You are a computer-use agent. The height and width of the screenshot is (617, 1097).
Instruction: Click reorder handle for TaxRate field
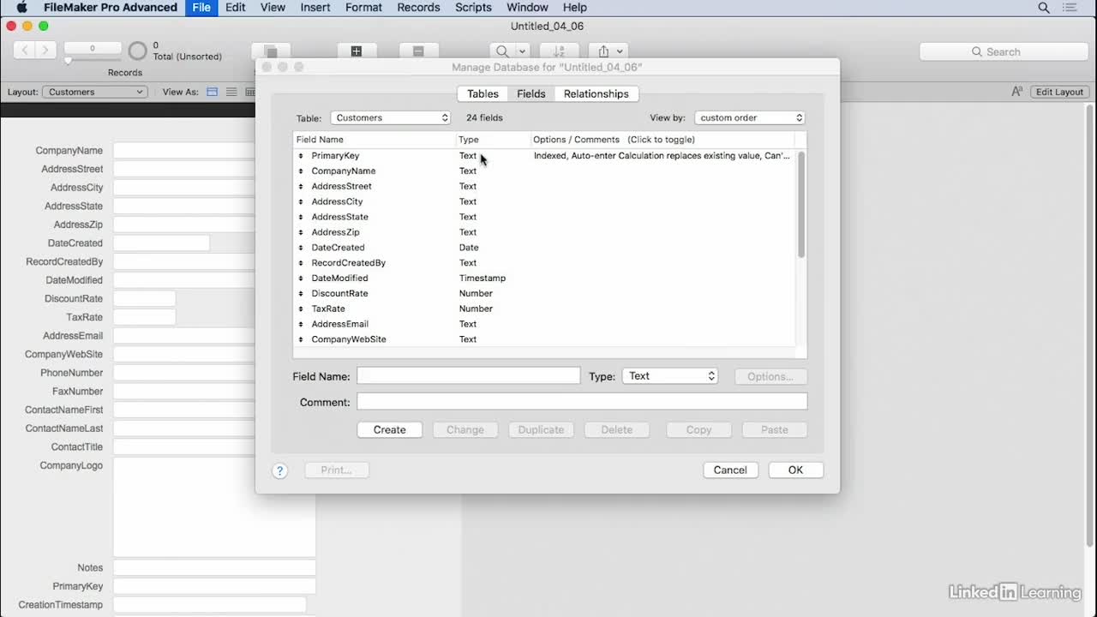point(301,308)
